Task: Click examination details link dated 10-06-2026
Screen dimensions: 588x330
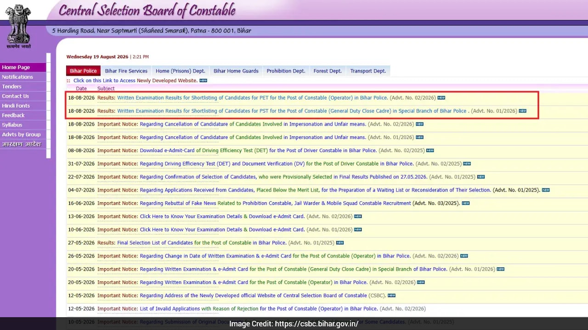Action: pyautogui.click(x=222, y=230)
